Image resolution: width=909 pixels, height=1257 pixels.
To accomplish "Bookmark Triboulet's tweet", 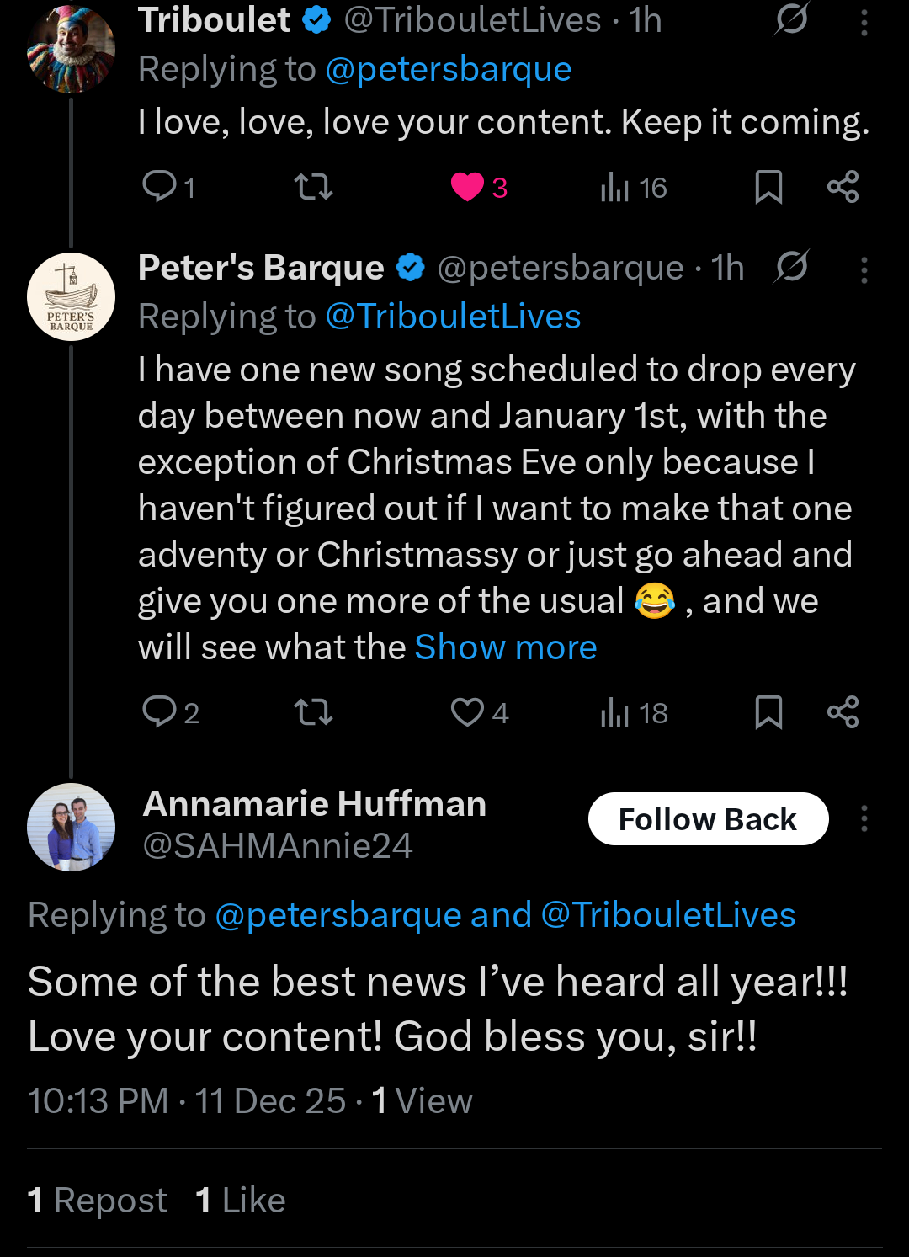I will 768,186.
